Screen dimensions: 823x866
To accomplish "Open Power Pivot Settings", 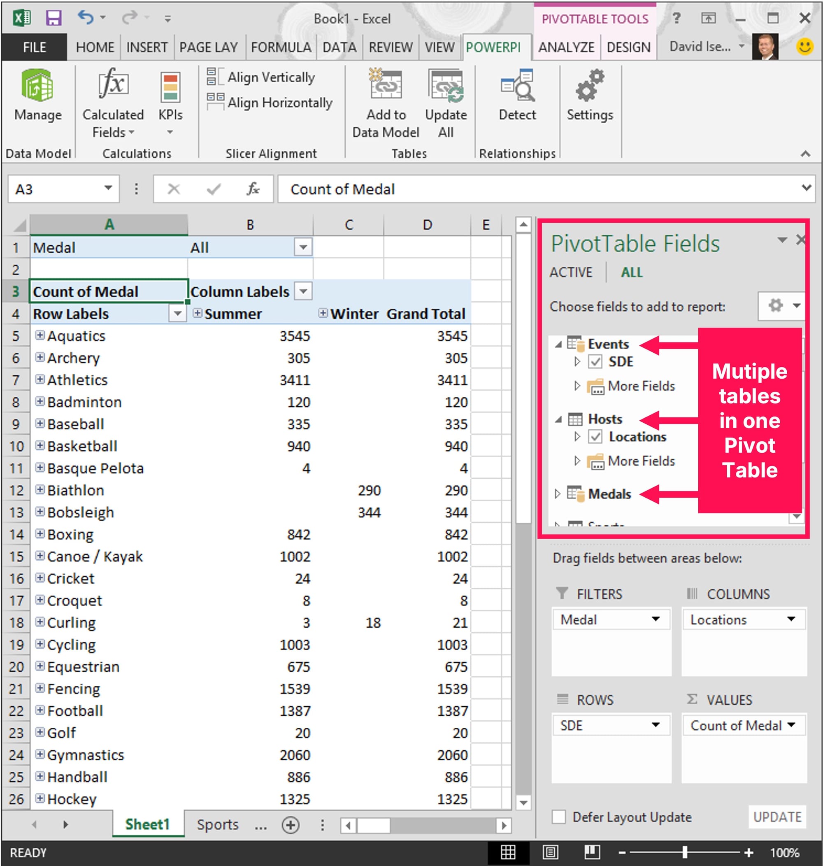I will [x=590, y=95].
